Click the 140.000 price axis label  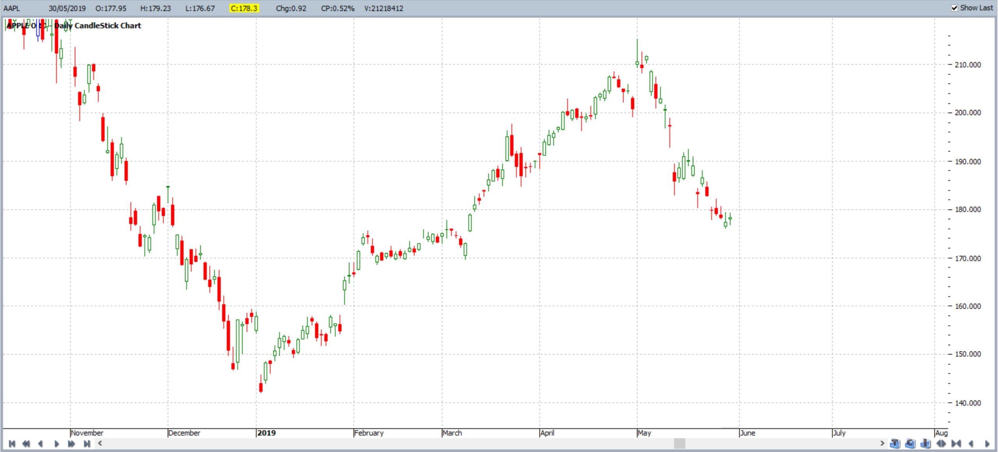pyautogui.click(x=968, y=403)
